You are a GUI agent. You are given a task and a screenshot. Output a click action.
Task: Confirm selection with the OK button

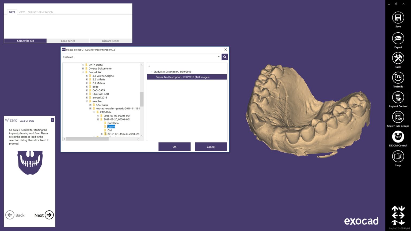tap(174, 147)
